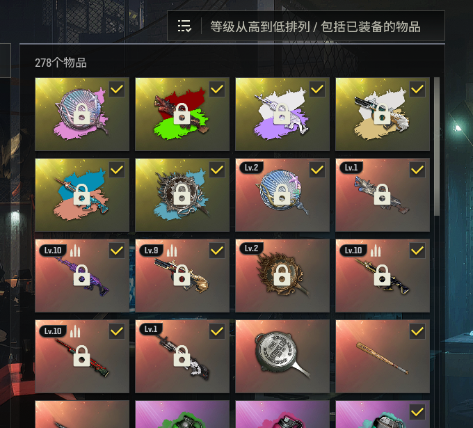Image resolution: width=473 pixels, height=428 pixels.
Task: Click the Lv.1 badge on black-white gun
Action: [x=151, y=328]
